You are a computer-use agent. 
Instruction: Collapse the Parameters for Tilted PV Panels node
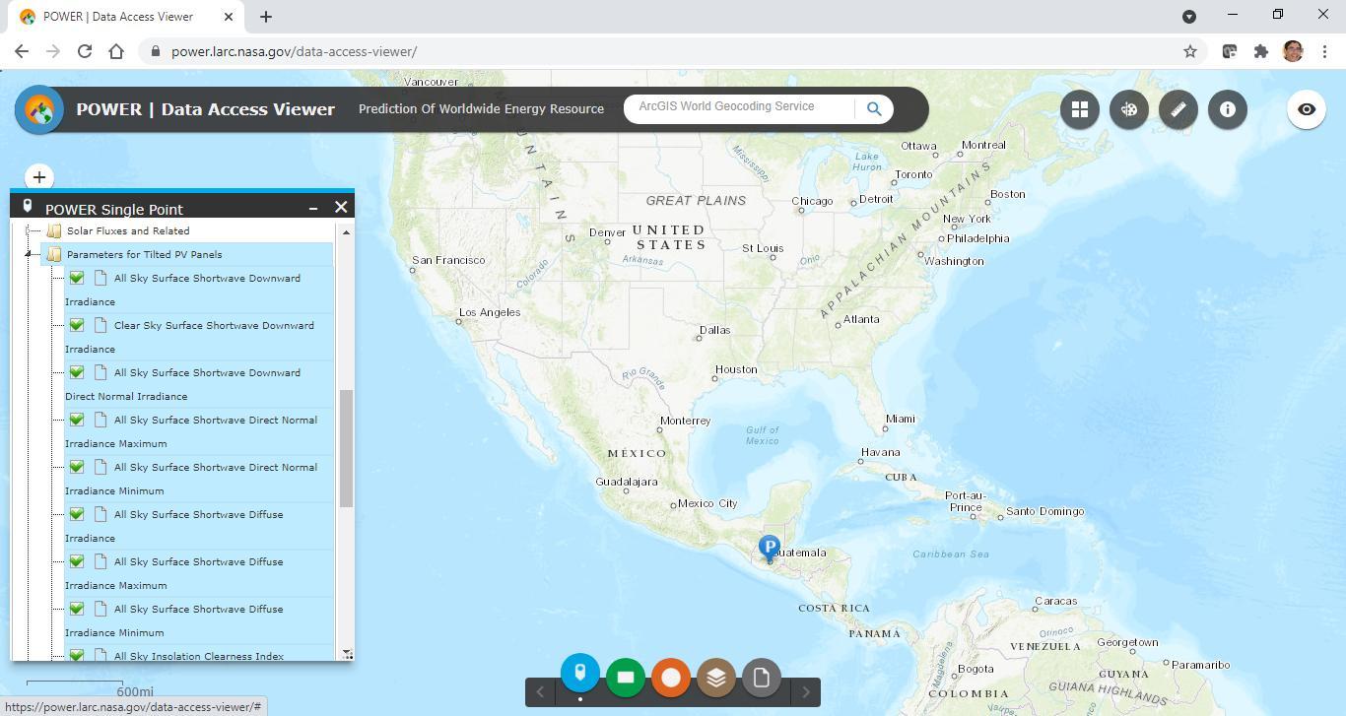pyautogui.click(x=29, y=255)
